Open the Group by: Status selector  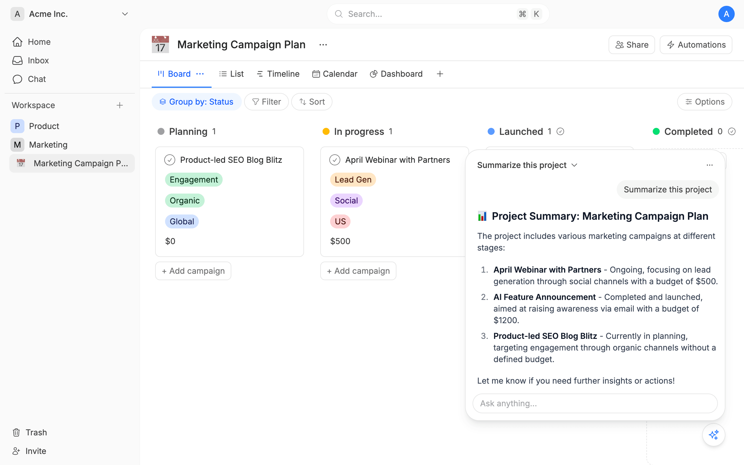pos(196,102)
